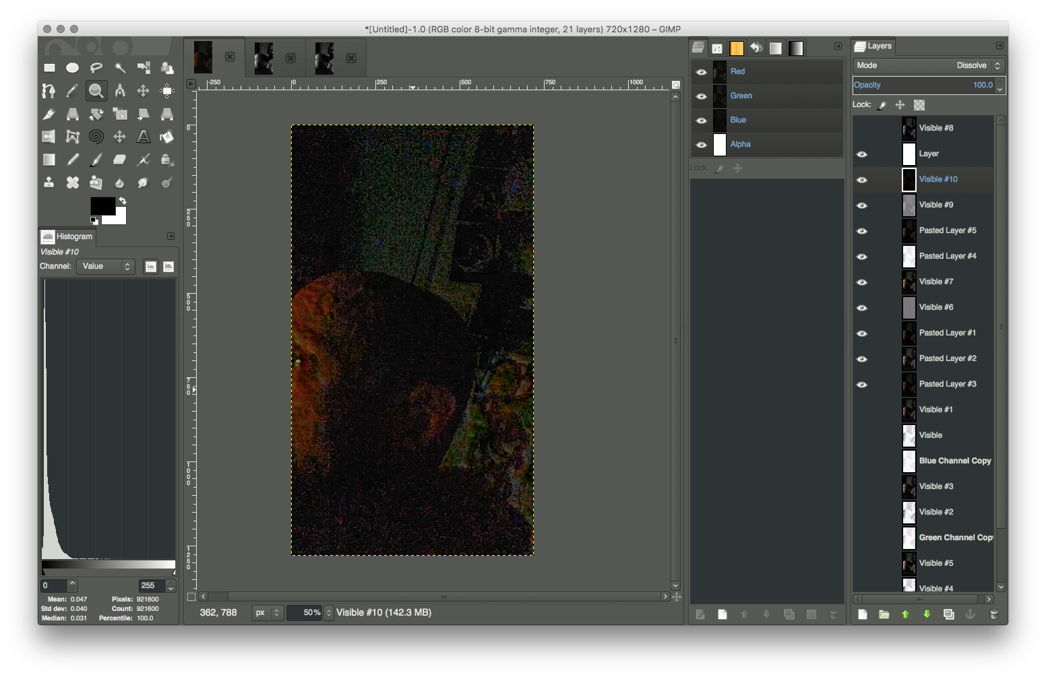Screen dimensions: 1046x679
Task: Select the Bucket Fill tool
Action: pyautogui.click(x=167, y=137)
